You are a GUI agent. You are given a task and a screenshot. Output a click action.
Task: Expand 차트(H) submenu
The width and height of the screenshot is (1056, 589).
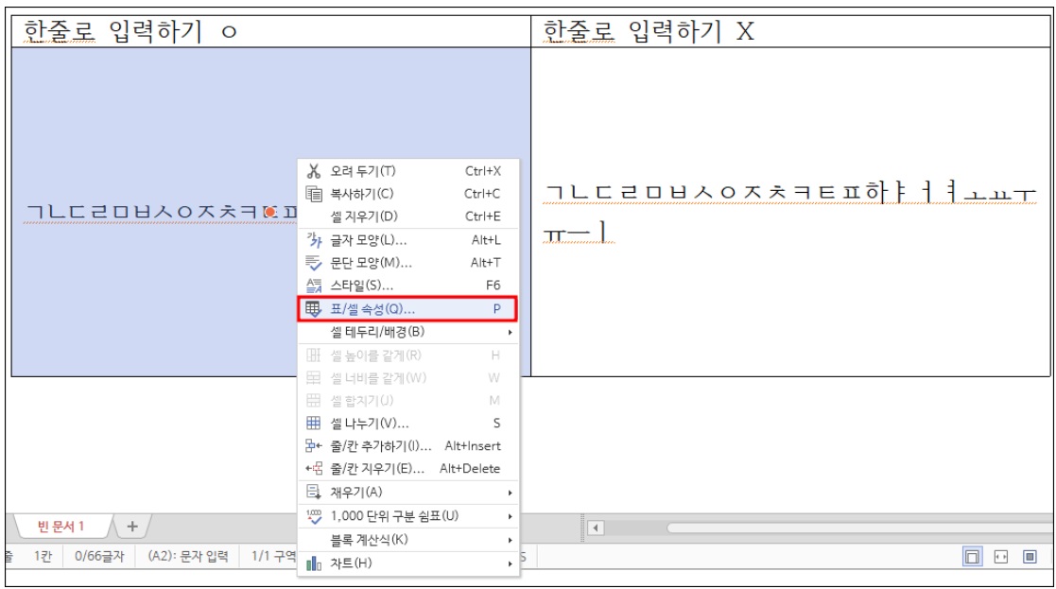(408, 563)
